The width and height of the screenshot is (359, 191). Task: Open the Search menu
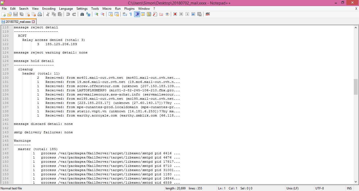[24, 9]
